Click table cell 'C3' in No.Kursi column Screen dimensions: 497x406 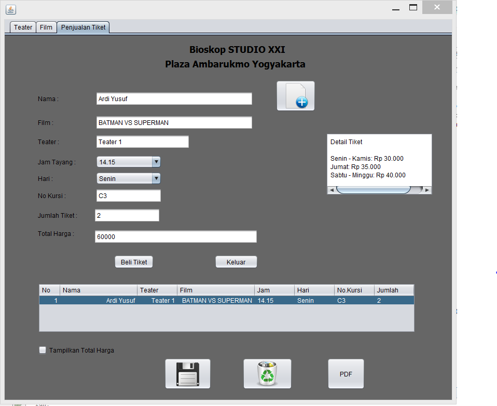click(354, 300)
